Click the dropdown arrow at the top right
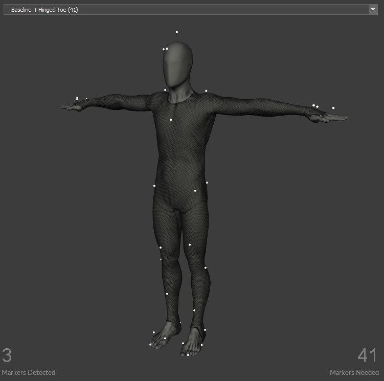This screenshot has height=381, width=384. pos(373,10)
